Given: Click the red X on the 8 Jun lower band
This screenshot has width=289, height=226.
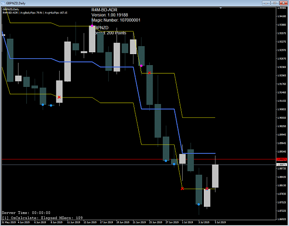Looking at the screenshot, I should 59,97.
